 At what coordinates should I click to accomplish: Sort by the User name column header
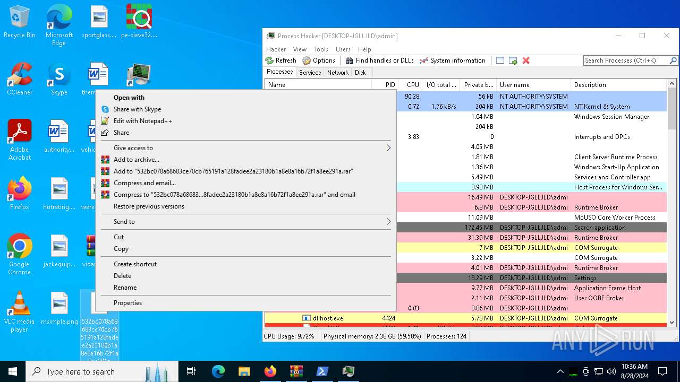click(x=534, y=85)
